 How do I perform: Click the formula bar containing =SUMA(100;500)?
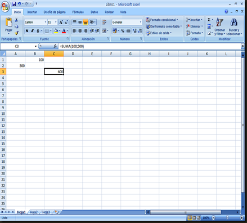tap(150, 46)
